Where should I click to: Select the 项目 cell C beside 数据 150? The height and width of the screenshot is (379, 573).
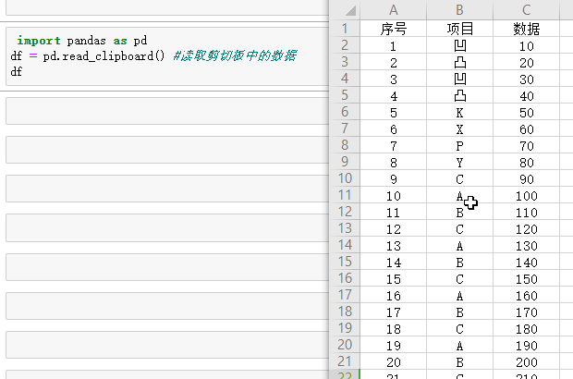click(459, 279)
